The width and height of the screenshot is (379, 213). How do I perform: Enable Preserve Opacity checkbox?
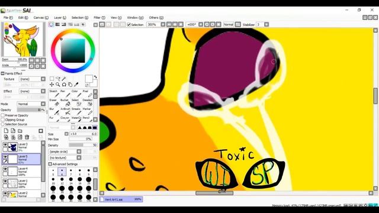(x=2, y=115)
